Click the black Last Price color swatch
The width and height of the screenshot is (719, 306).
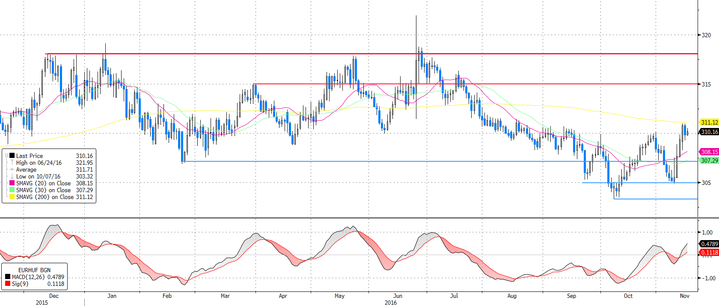point(12,156)
